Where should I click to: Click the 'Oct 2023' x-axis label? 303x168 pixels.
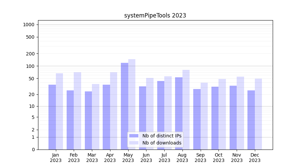[x=218, y=158]
